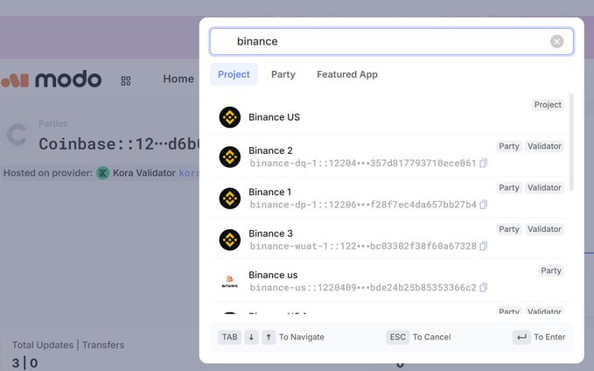Copy the Binance 2 party ID

[x=483, y=163]
